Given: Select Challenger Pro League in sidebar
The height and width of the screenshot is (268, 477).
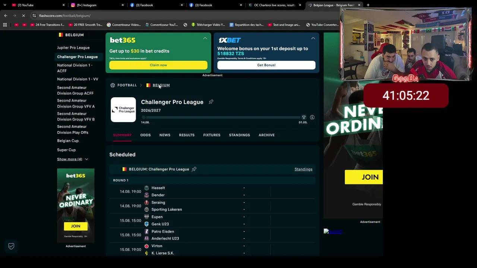Looking at the screenshot, I should click(78, 57).
